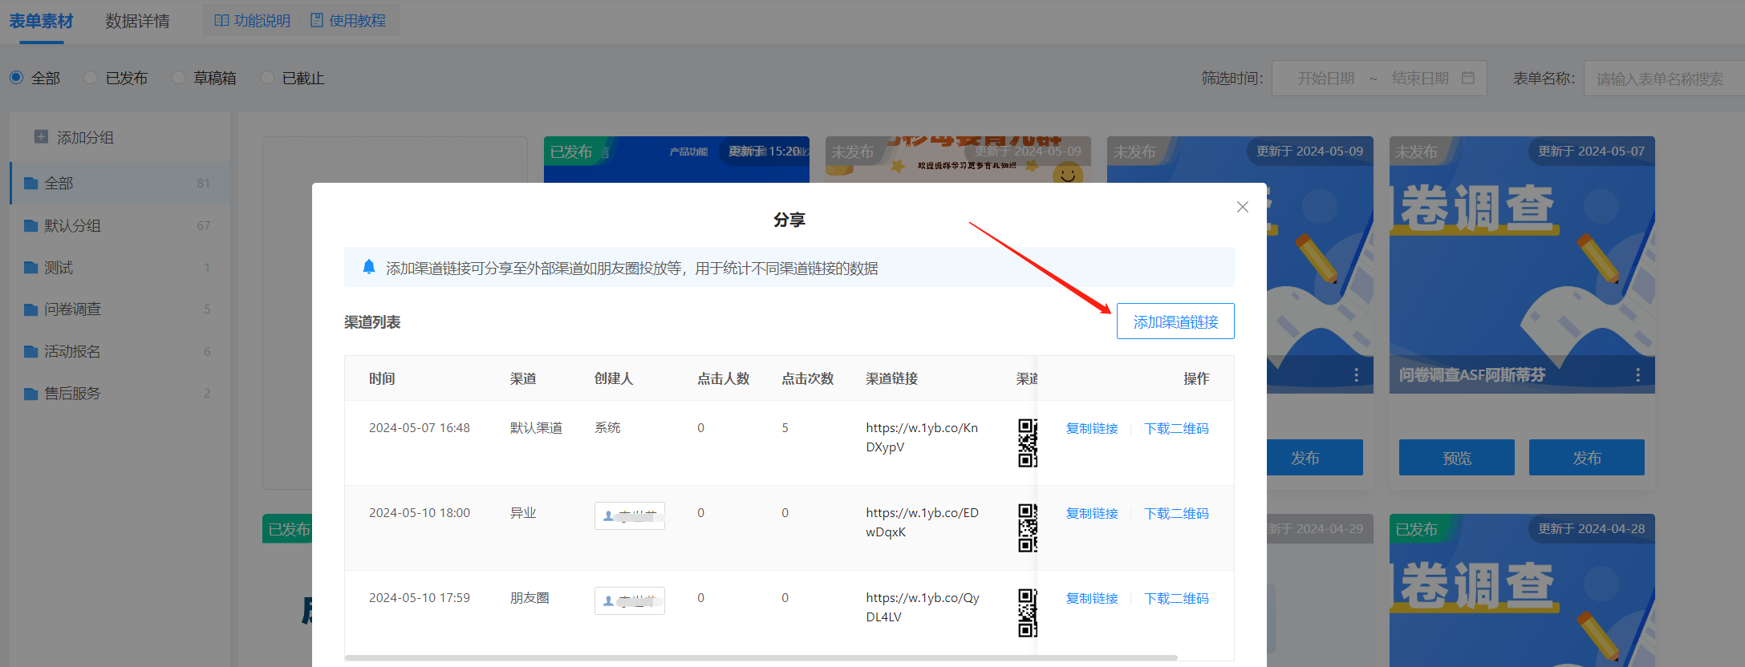Screen dimensions: 1745x667
Task: Click timestamp 2024-05-10 18:00
Action: point(420,513)
